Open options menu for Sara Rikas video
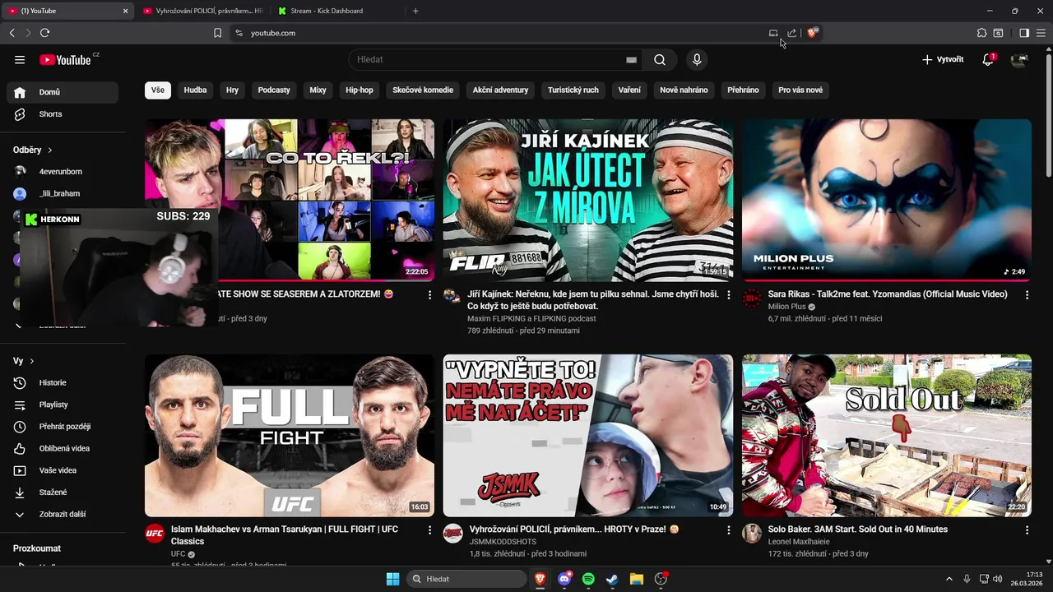The height and width of the screenshot is (592, 1053). tap(1027, 295)
